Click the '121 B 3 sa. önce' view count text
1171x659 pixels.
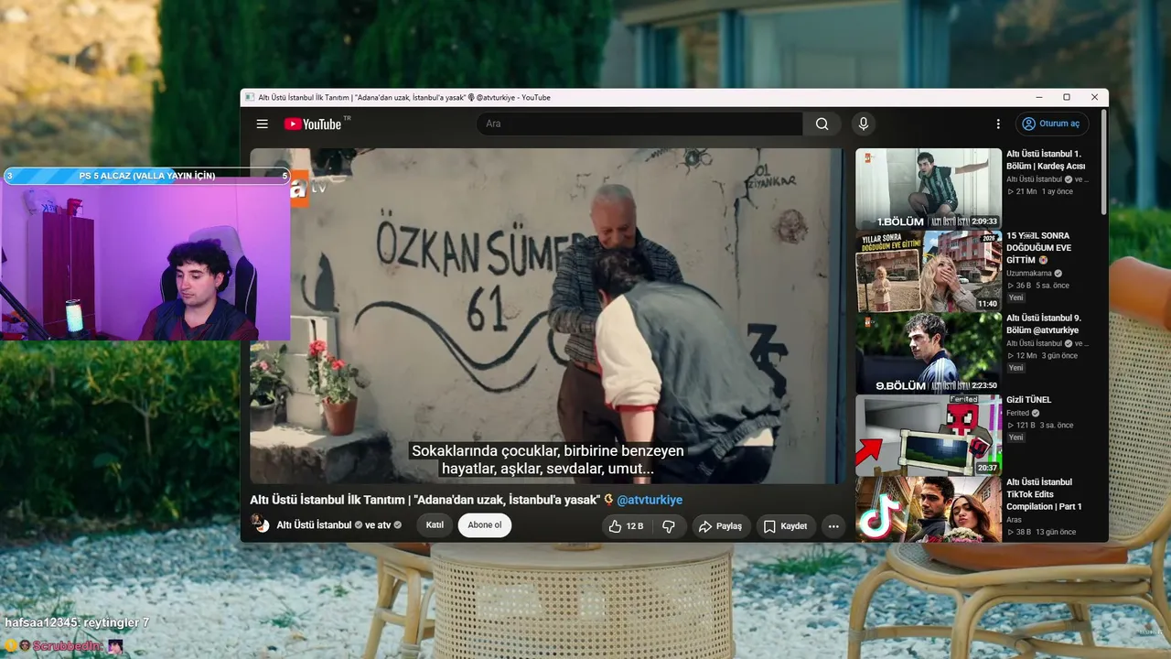click(1040, 426)
